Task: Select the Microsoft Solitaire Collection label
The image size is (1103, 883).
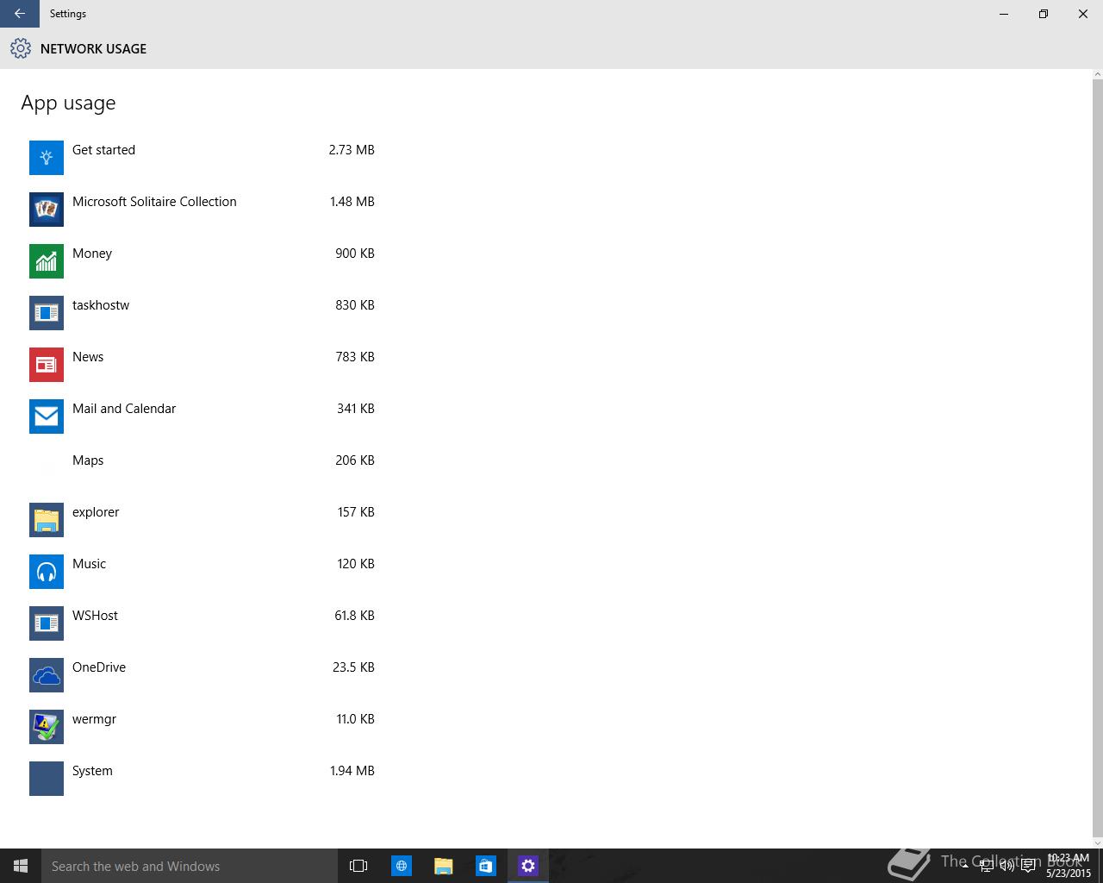Action: coord(154,202)
